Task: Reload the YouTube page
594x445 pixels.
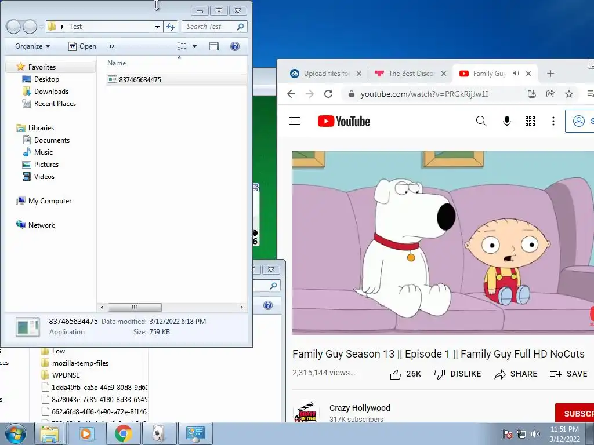Action: point(328,94)
